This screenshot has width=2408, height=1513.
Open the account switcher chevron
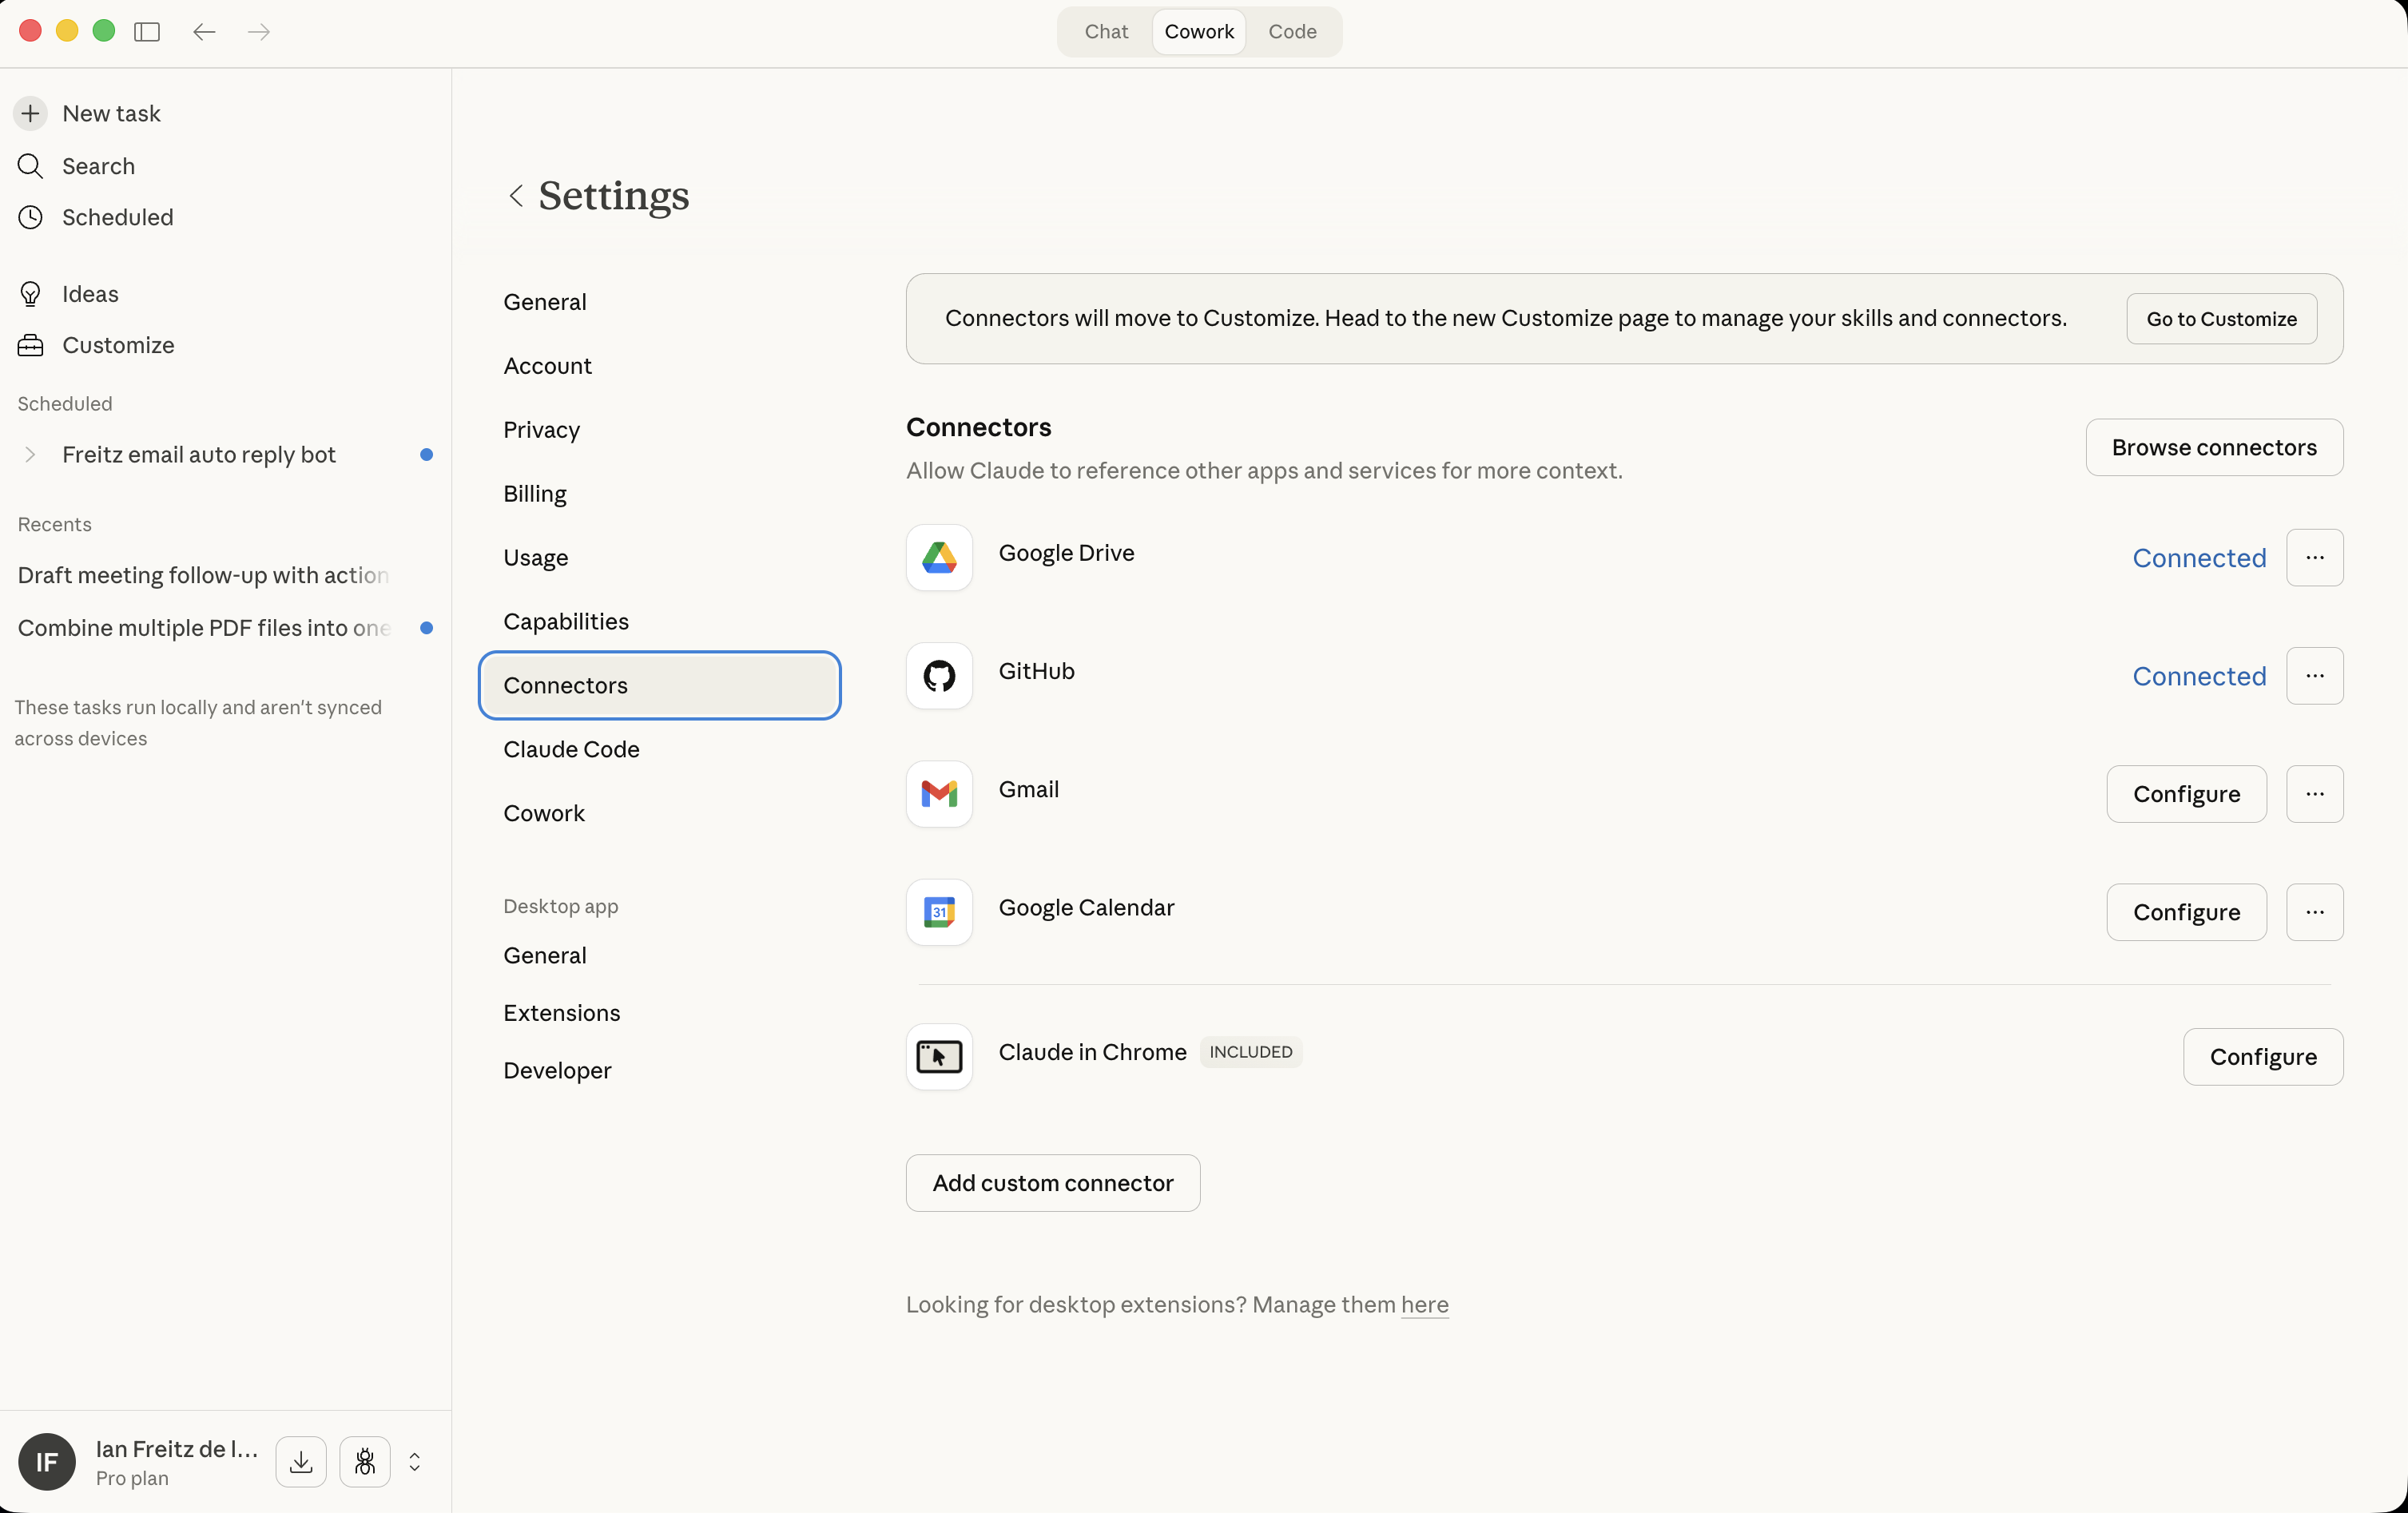pos(414,1462)
